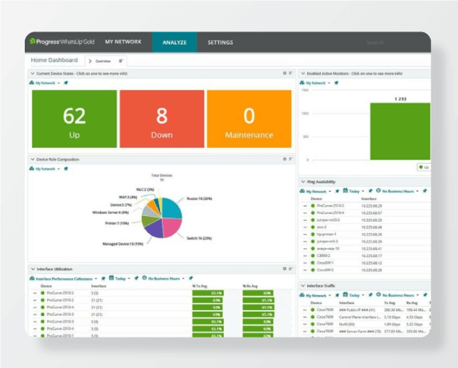Screen dimensions: 458x368
Task: Click the Switch slice of pie chart
Action: (172, 227)
